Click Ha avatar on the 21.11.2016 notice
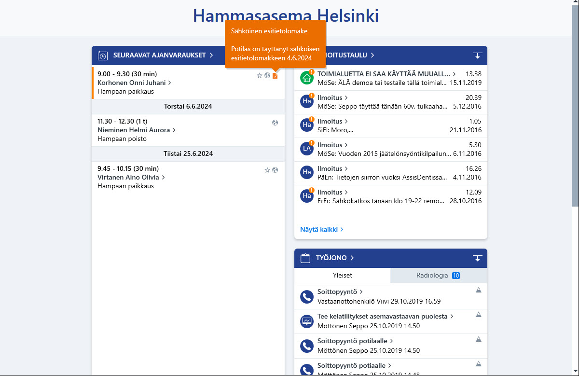This screenshot has height=376, width=579. [307, 125]
